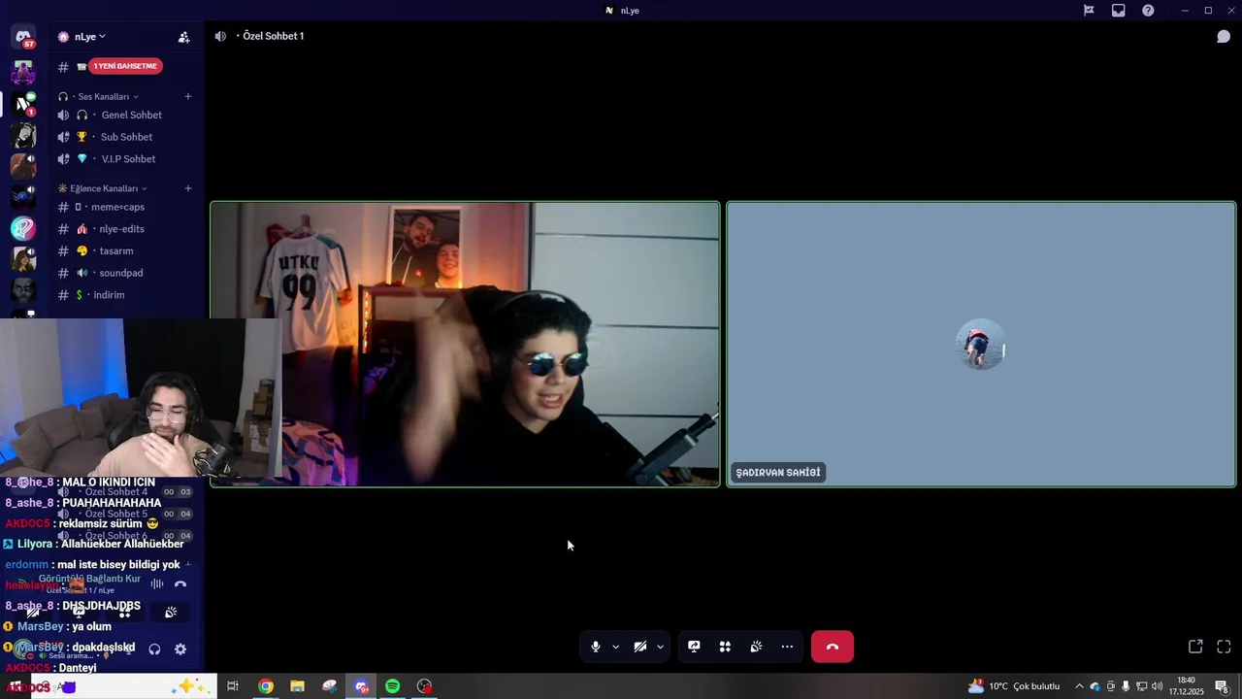Open weather widget showing 10°C Çok bulutlu

1014,686
